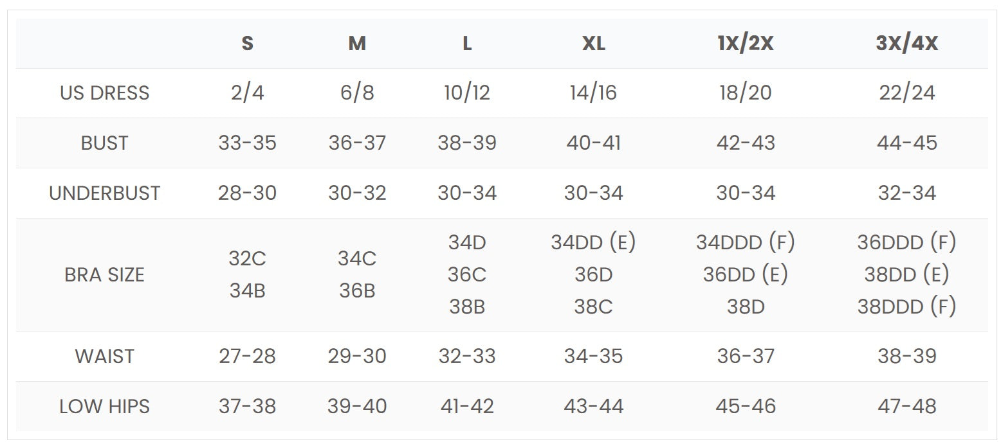
Task: Select the 34DD (E) bra size
Action: coord(593,243)
